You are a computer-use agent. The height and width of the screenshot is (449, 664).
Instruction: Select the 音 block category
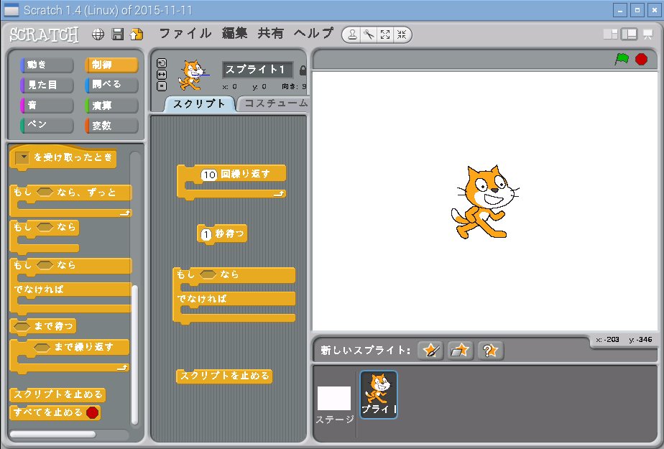pos(47,106)
